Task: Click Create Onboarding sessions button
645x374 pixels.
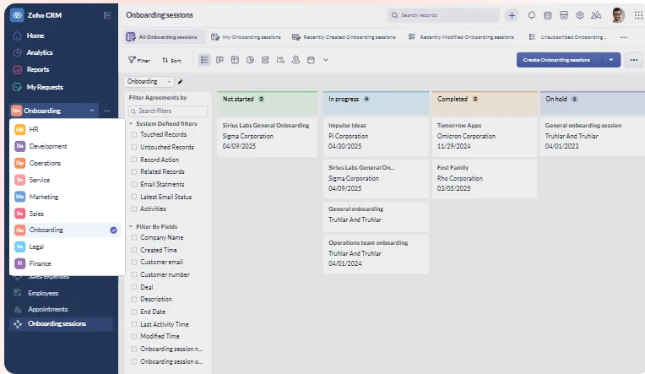Action: click(x=560, y=60)
